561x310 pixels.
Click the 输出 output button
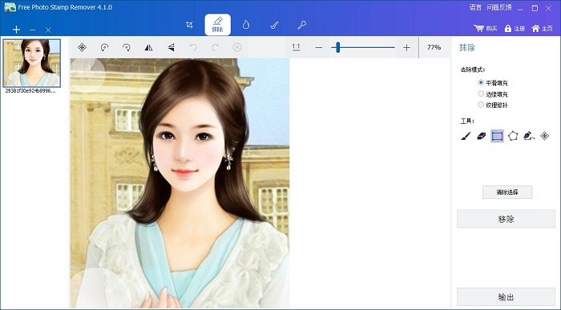506,296
